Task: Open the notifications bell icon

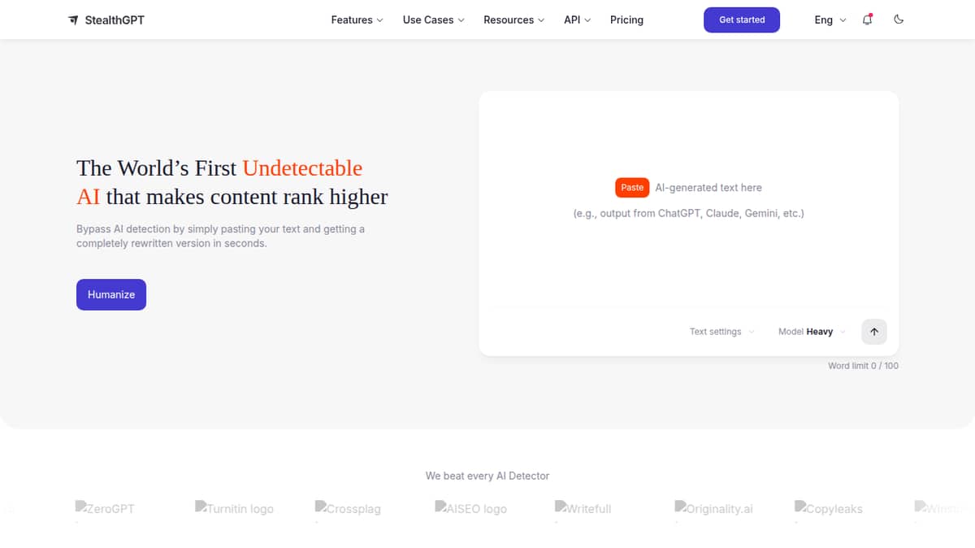Action: coord(867,20)
